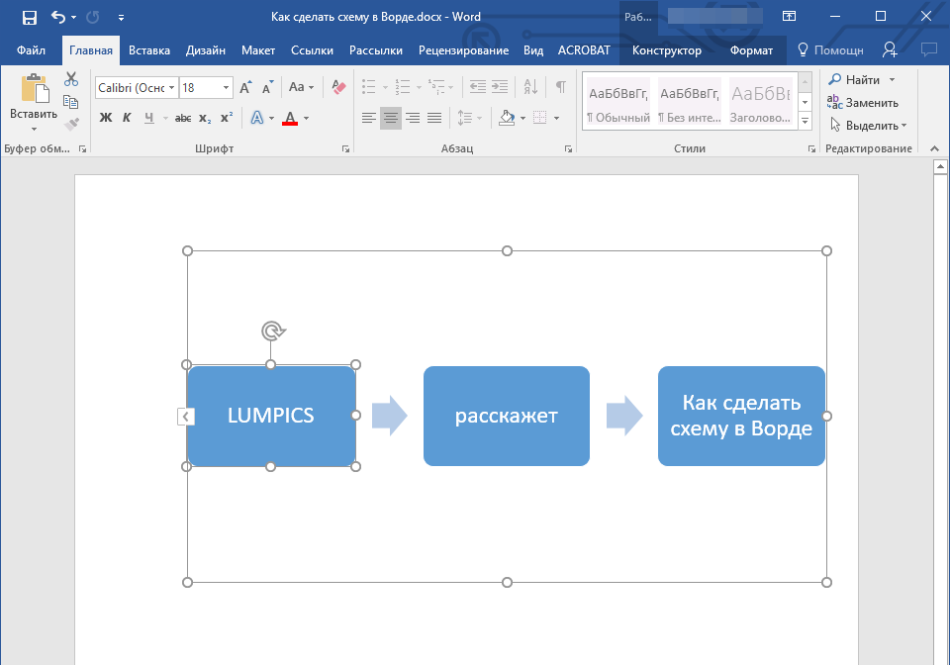Increase indent icon

(x=500, y=87)
